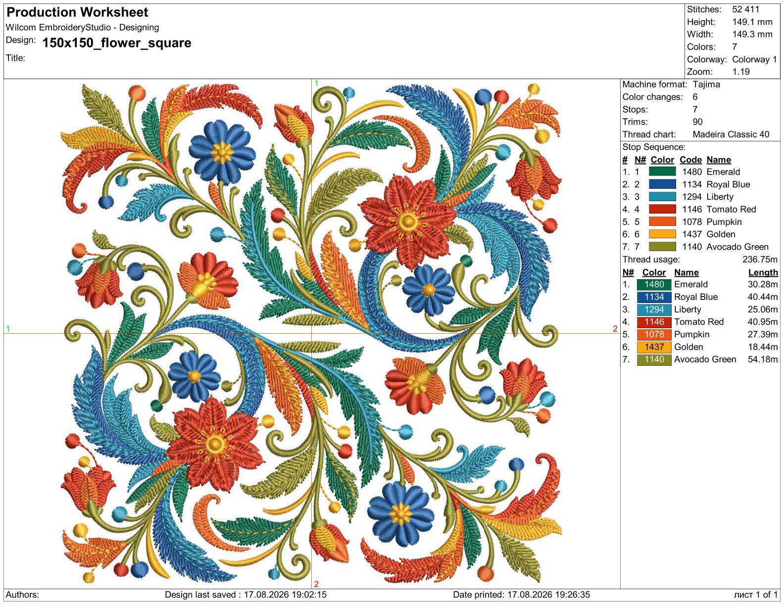The image size is (784, 605).
Task: Select the Width value "149.3 mm"
Action: [752, 34]
